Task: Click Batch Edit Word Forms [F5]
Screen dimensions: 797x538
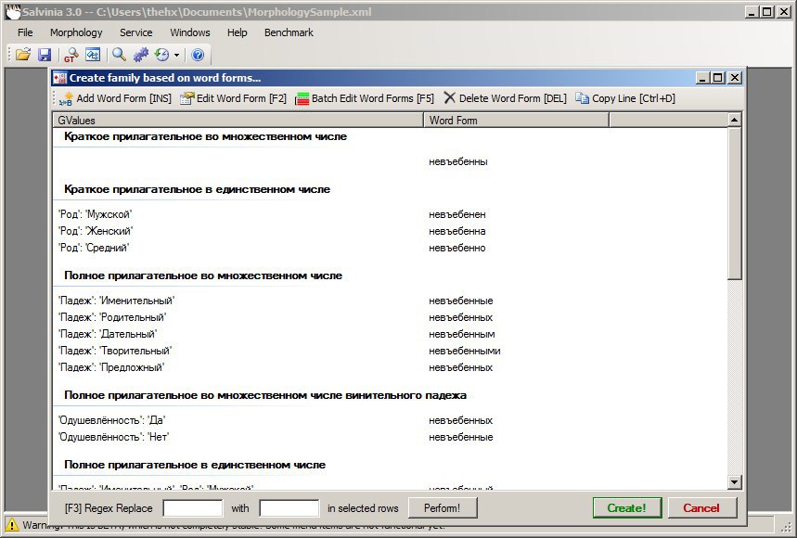Action: [365, 98]
